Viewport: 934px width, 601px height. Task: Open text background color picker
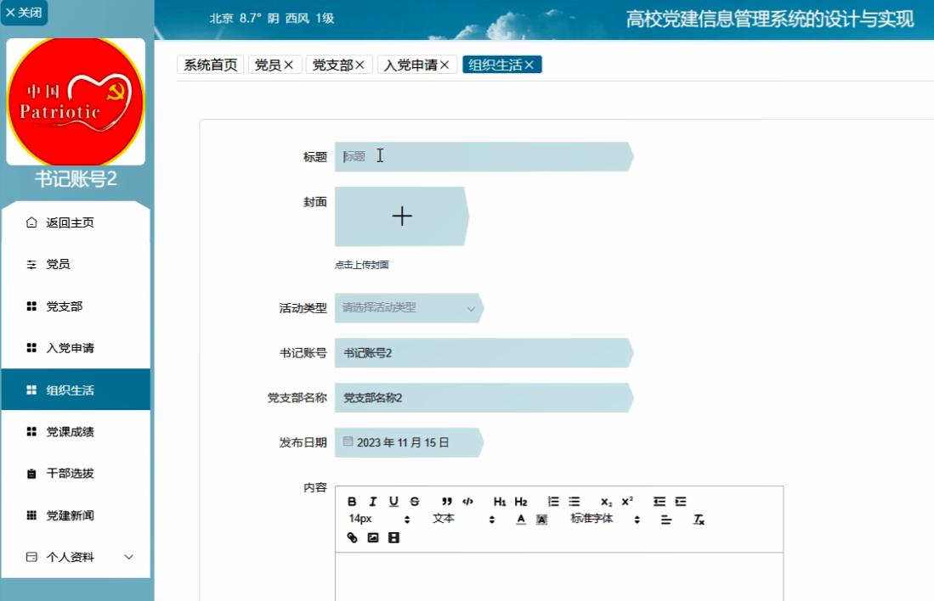coord(541,520)
